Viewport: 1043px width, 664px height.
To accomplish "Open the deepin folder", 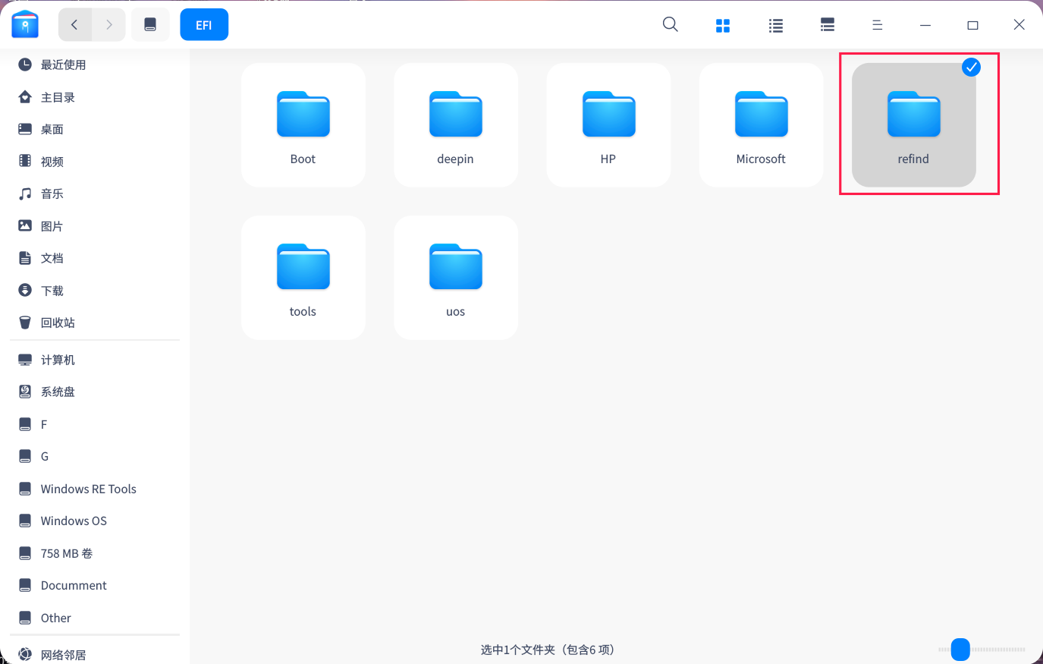I will 455,124.
